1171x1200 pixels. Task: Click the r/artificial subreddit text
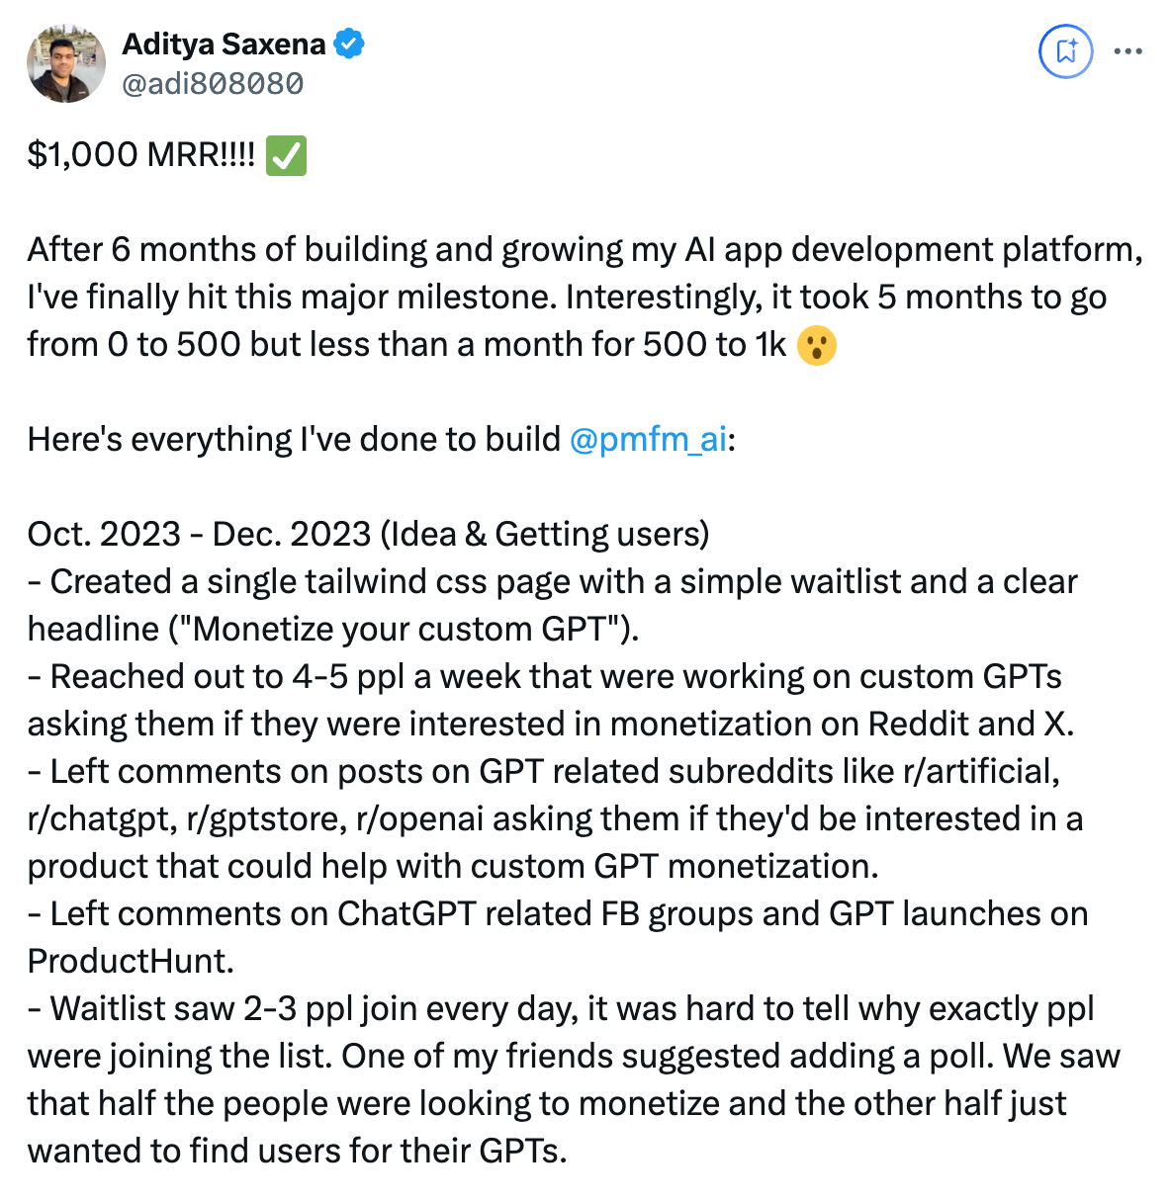(980, 771)
